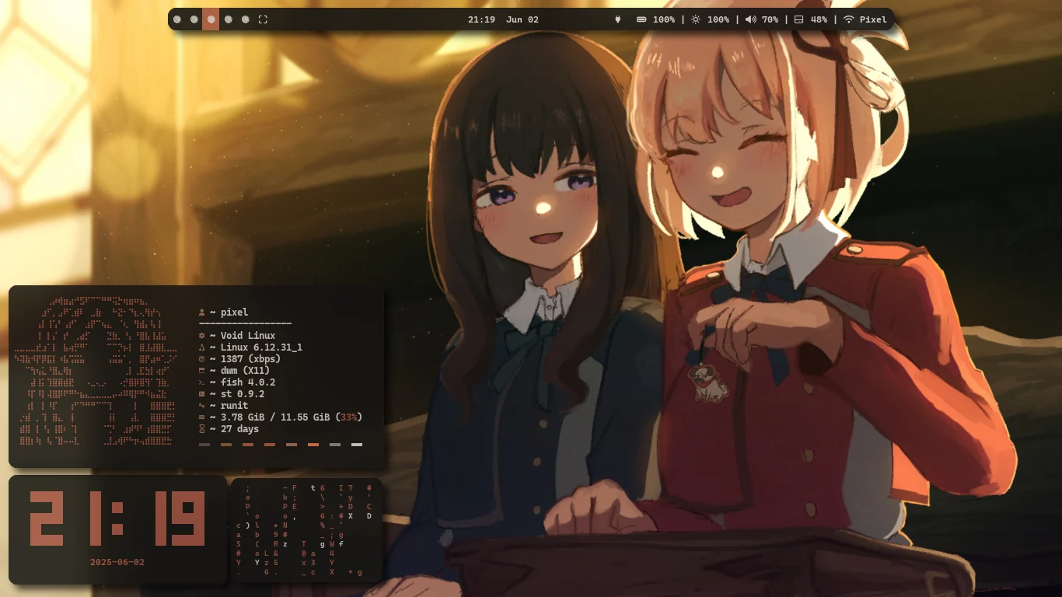Select the st 0.9.2 terminal text

pos(243,394)
